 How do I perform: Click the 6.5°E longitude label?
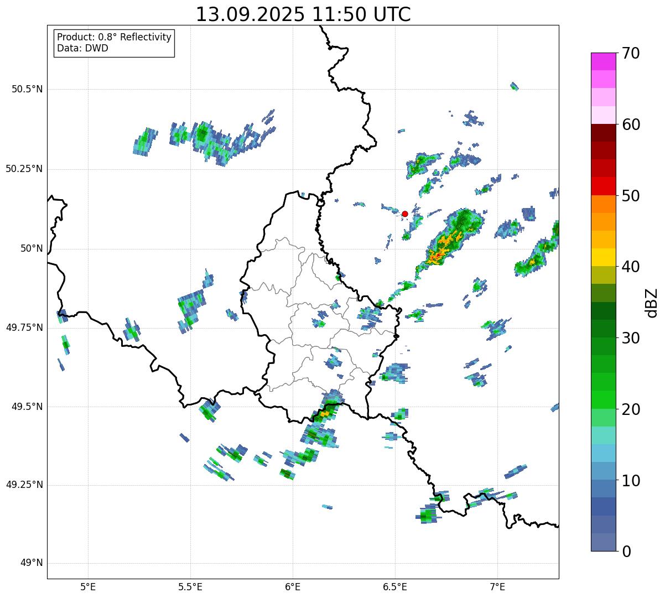(395, 587)
